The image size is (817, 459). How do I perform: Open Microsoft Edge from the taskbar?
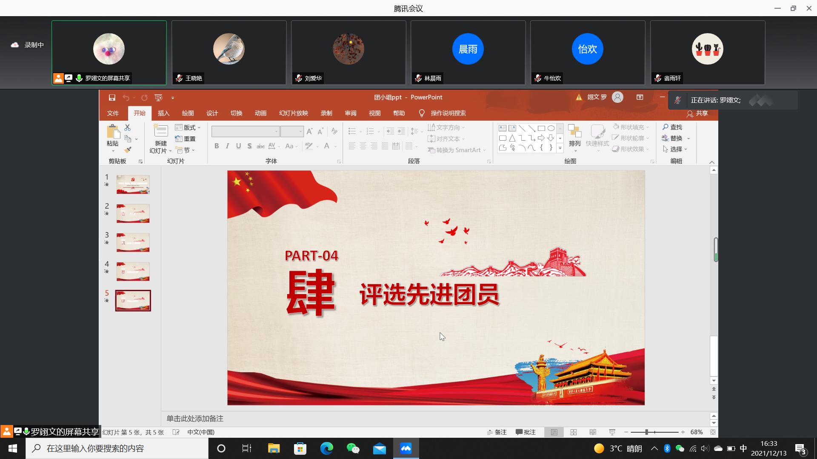(326, 448)
